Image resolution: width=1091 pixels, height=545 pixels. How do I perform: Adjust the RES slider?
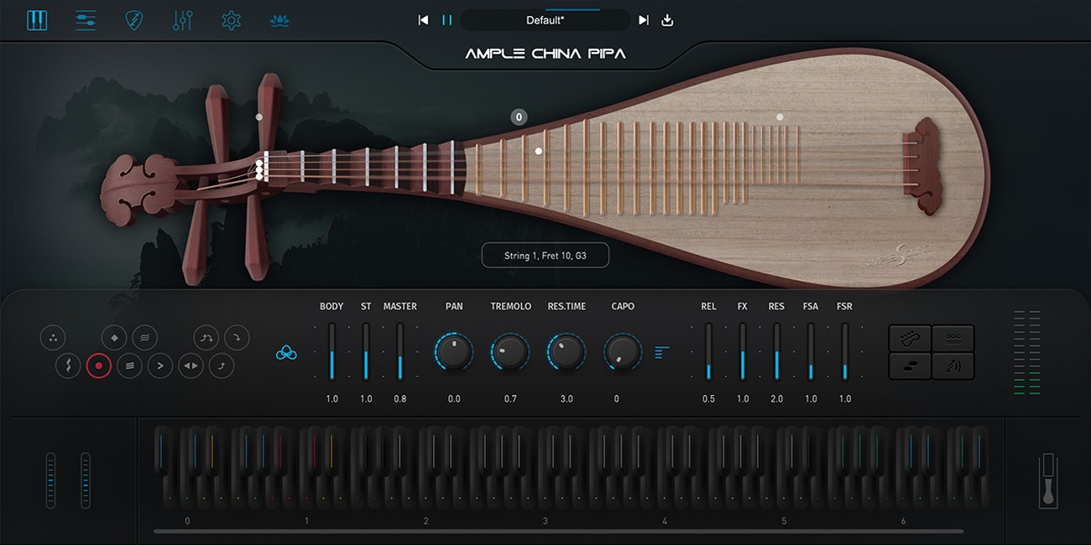click(776, 351)
